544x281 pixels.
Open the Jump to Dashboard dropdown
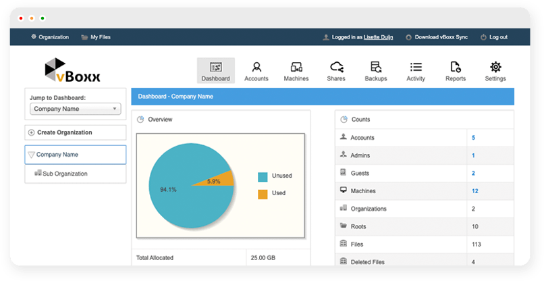click(75, 109)
